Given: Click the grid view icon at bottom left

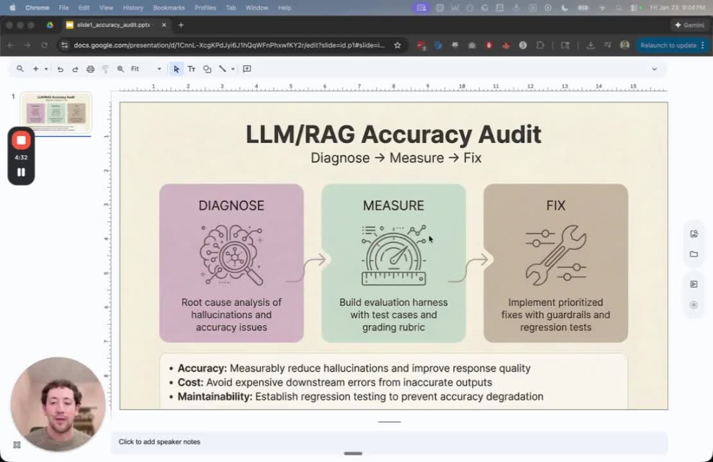Looking at the screenshot, I should tap(17, 445).
